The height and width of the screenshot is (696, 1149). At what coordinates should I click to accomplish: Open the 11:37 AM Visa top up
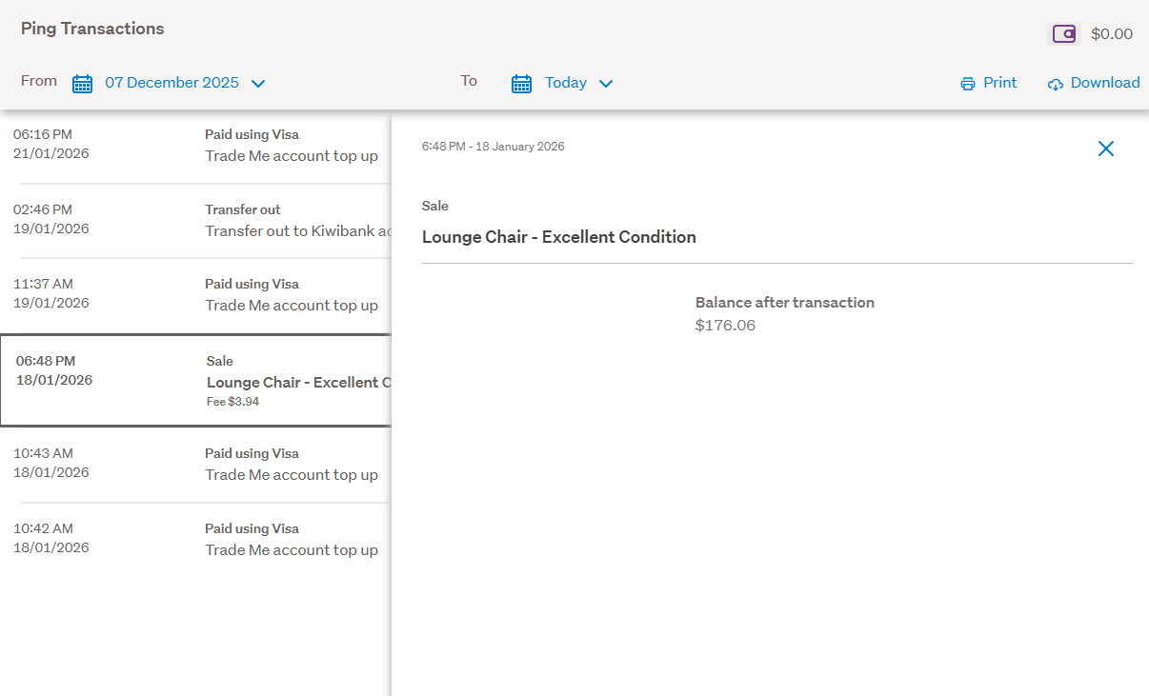pos(195,295)
